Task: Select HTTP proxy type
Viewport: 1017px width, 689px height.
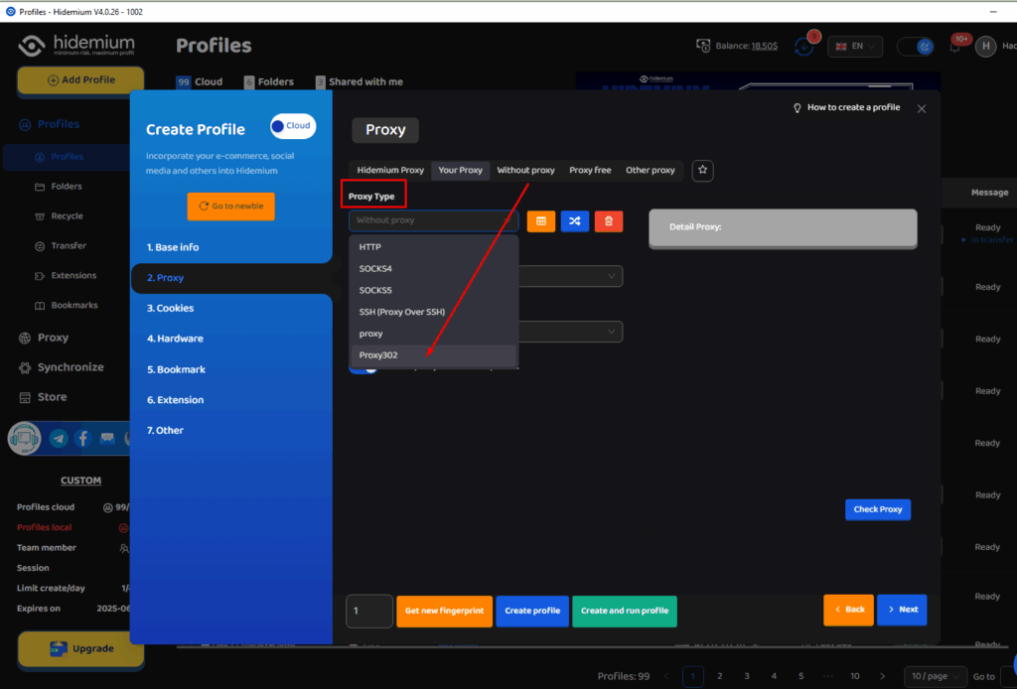Action: [433, 247]
